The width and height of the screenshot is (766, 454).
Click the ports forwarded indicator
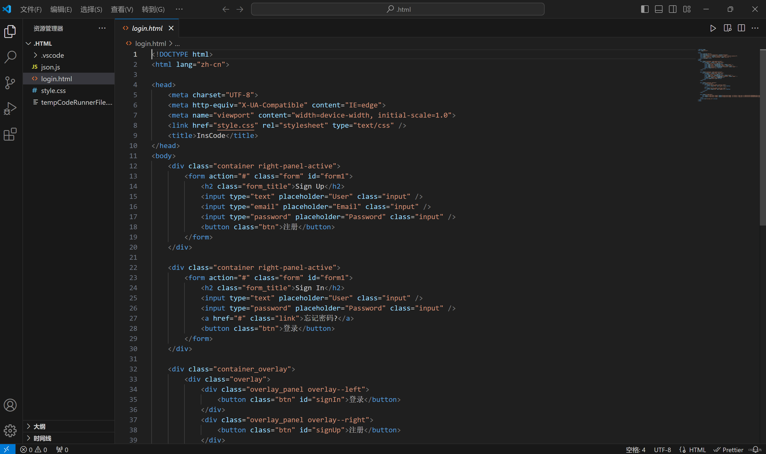[x=62, y=449]
